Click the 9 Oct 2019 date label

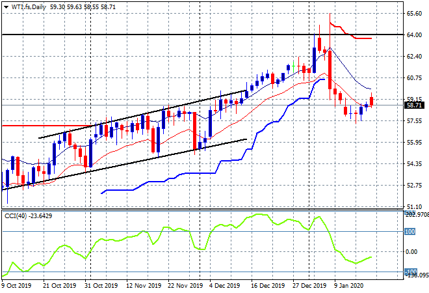point(16,286)
